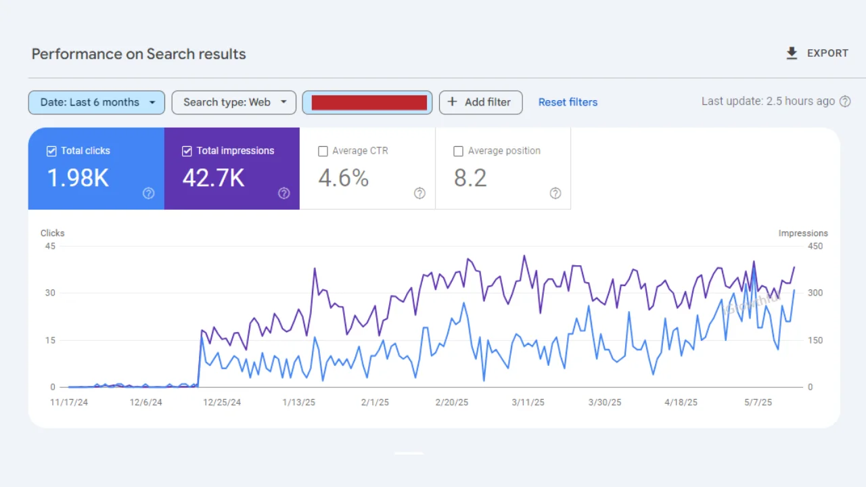Uncheck the Total clicks checkbox

[x=51, y=151]
